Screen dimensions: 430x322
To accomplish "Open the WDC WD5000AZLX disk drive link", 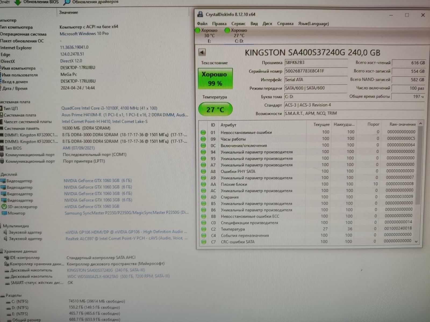I will 119,276.
